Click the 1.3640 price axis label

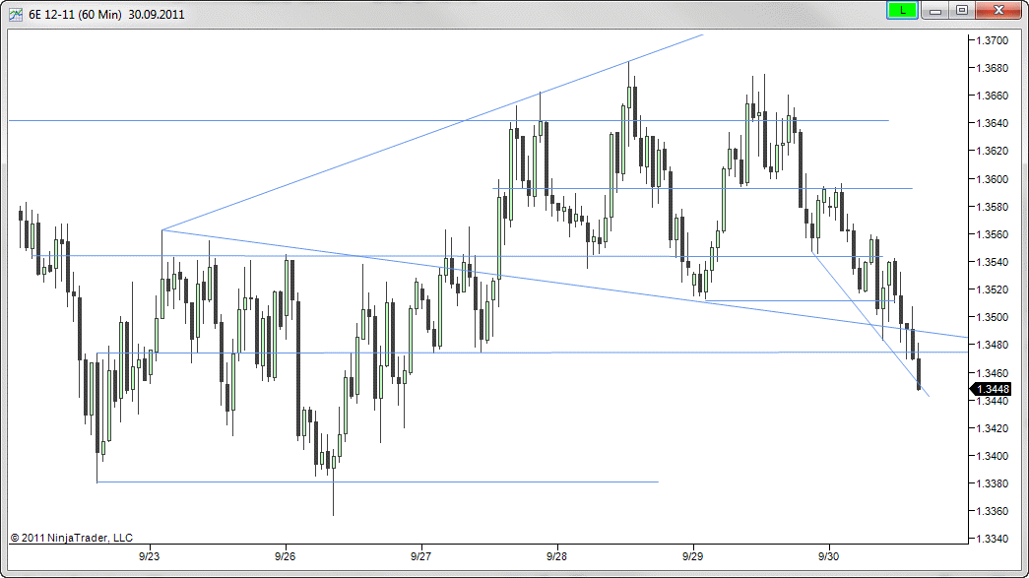(993, 123)
